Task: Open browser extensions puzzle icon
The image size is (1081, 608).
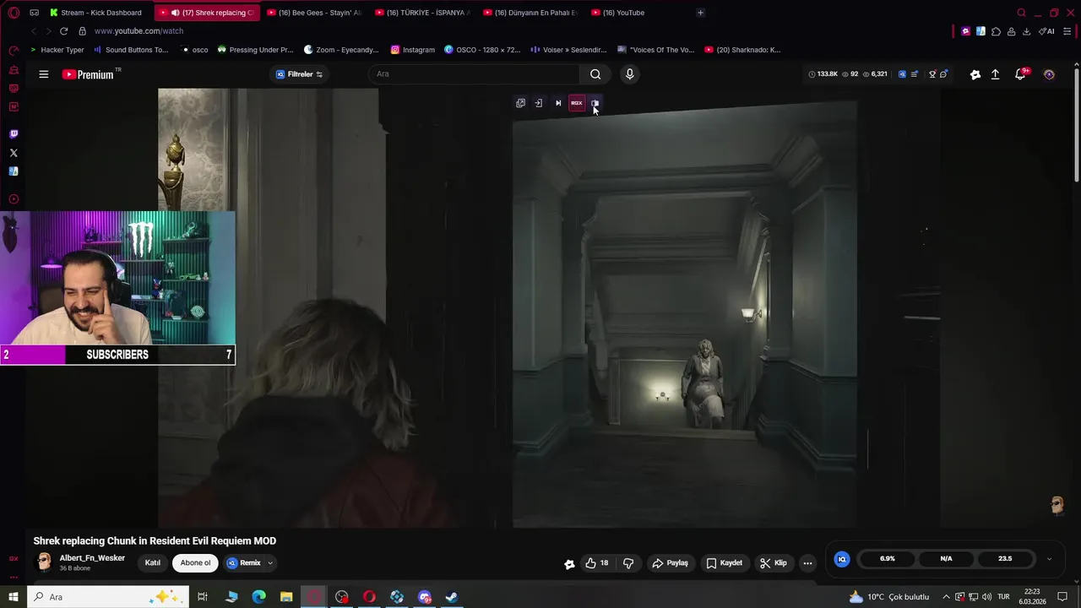Action: pyautogui.click(x=996, y=31)
